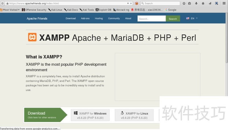Expand the Most Visited bookmarks dropdown
The height and width of the screenshot is (130, 228).
click(x=10, y=10)
